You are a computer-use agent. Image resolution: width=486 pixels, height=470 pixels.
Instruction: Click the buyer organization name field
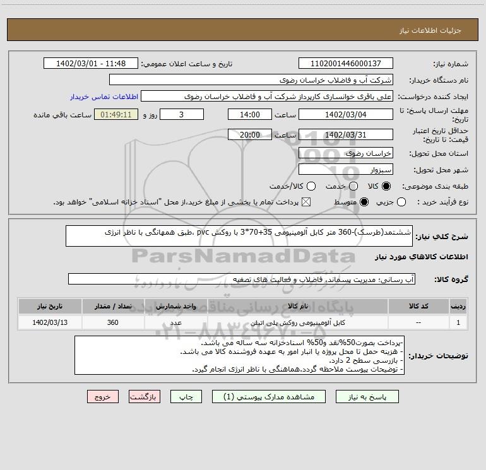[x=251, y=79]
